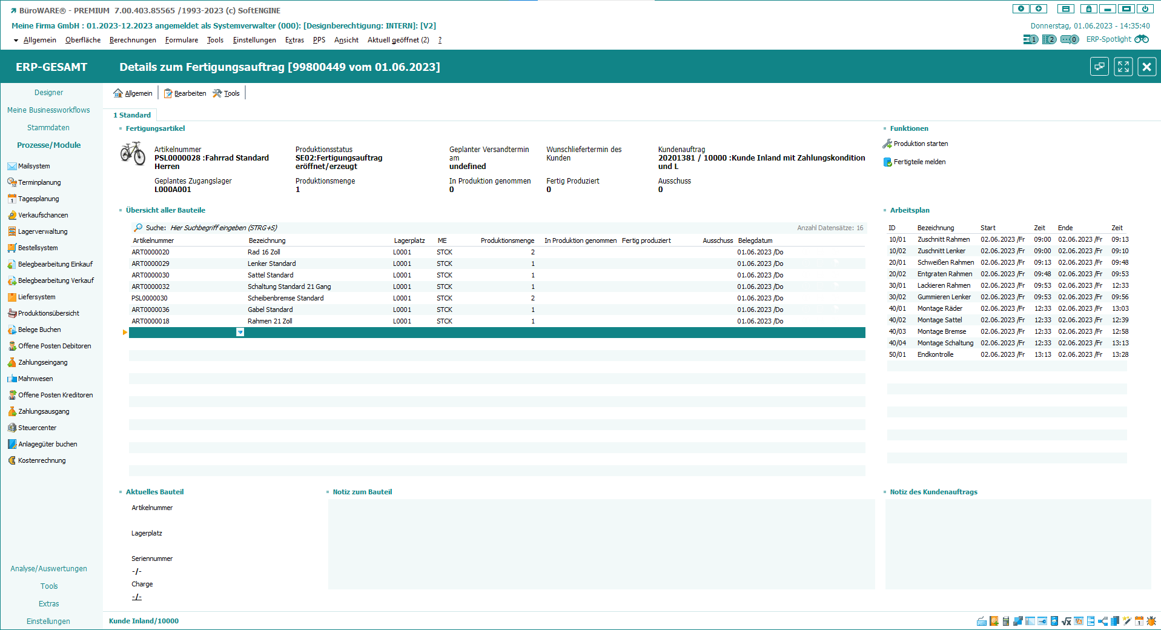This screenshot has height=630, width=1161.
Task: Click the calculator icon in the status bar
Action: pyautogui.click(x=1006, y=621)
